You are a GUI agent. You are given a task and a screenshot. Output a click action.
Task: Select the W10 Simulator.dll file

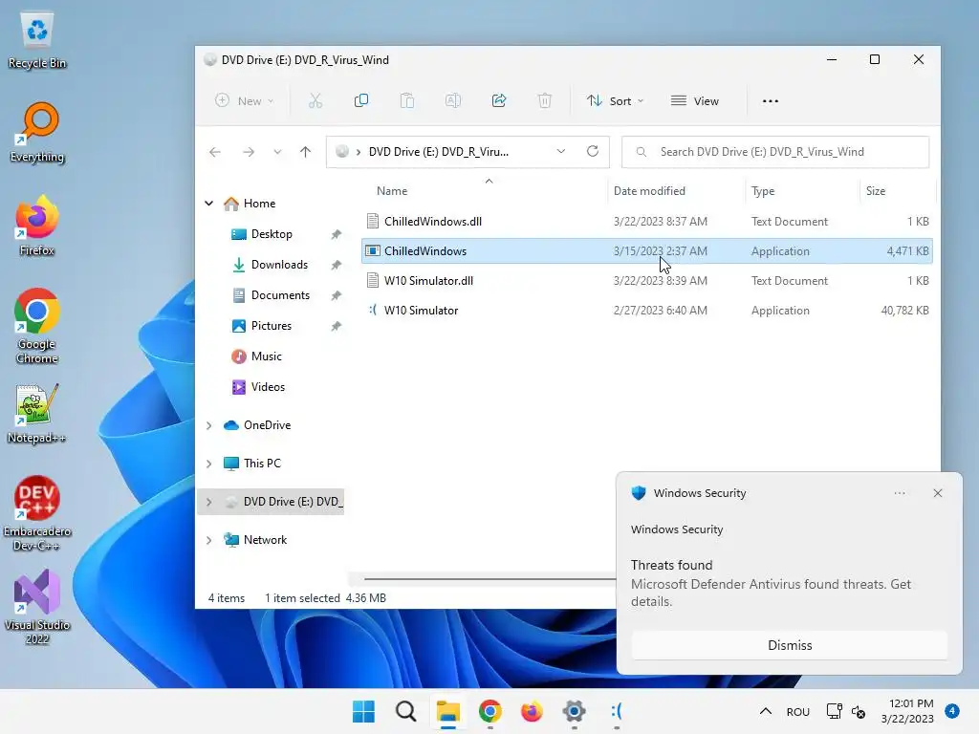click(647, 281)
